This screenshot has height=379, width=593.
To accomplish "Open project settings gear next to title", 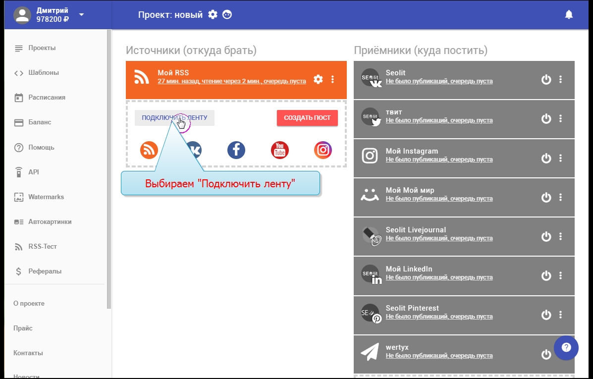I will pos(213,14).
